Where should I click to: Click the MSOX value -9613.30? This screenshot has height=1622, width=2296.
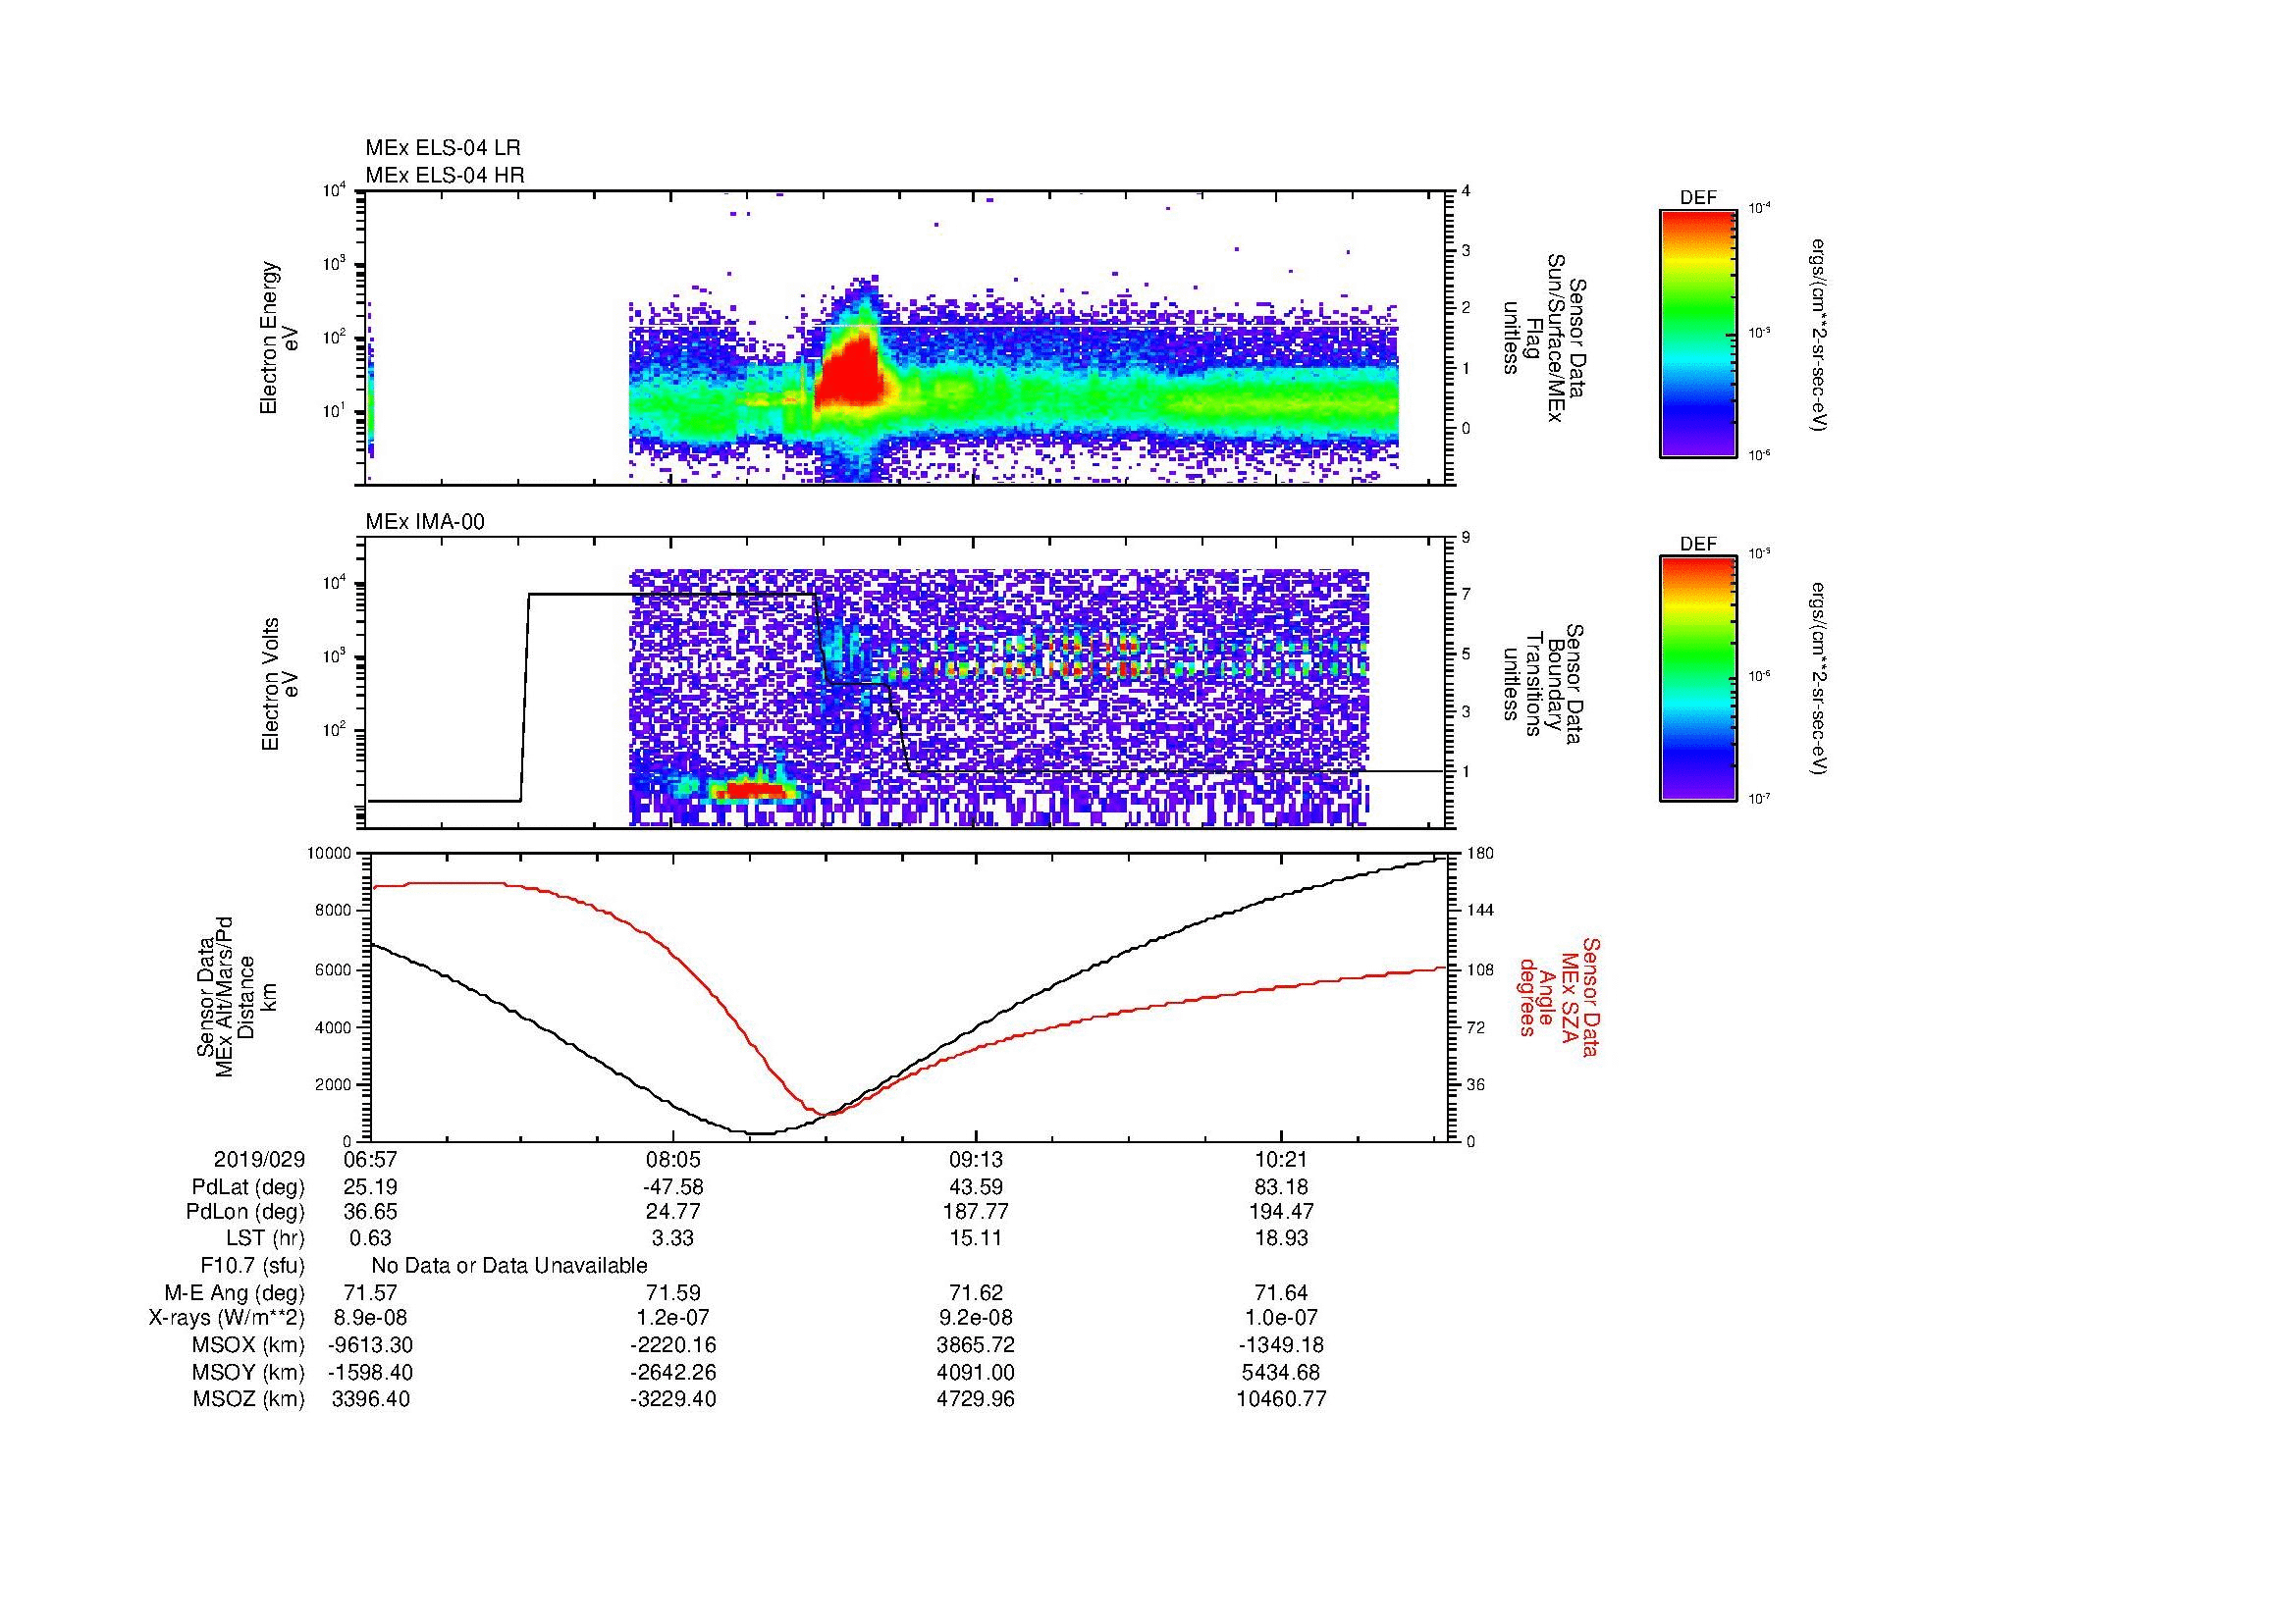point(370,1346)
